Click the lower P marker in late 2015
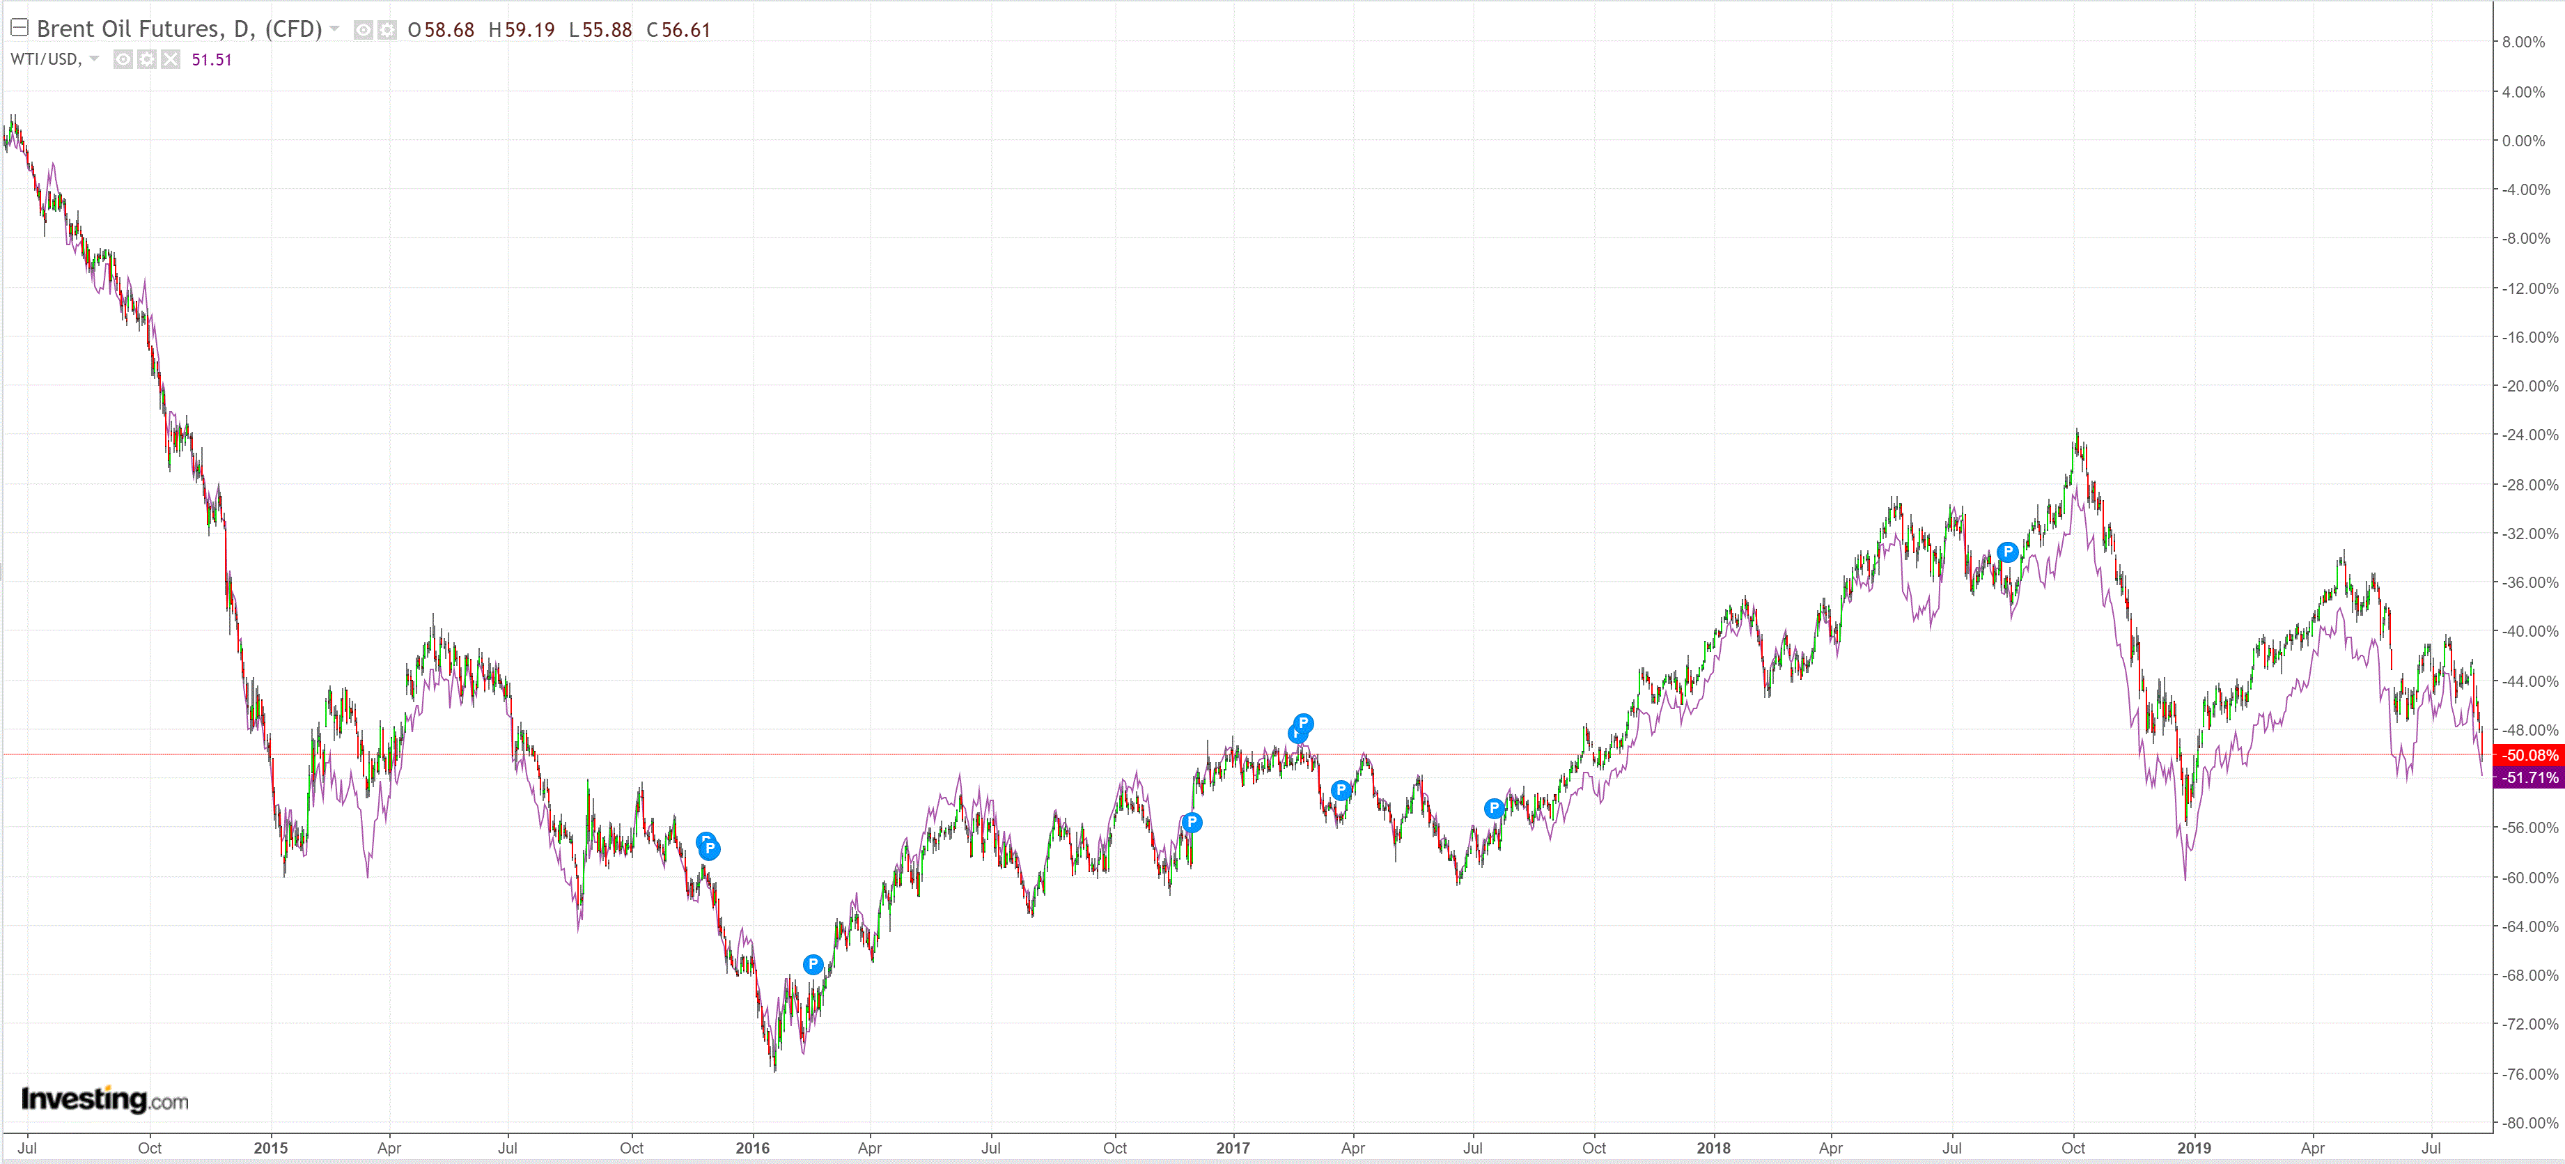The height and width of the screenshot is (1164, 2565). tap(709, 849)
